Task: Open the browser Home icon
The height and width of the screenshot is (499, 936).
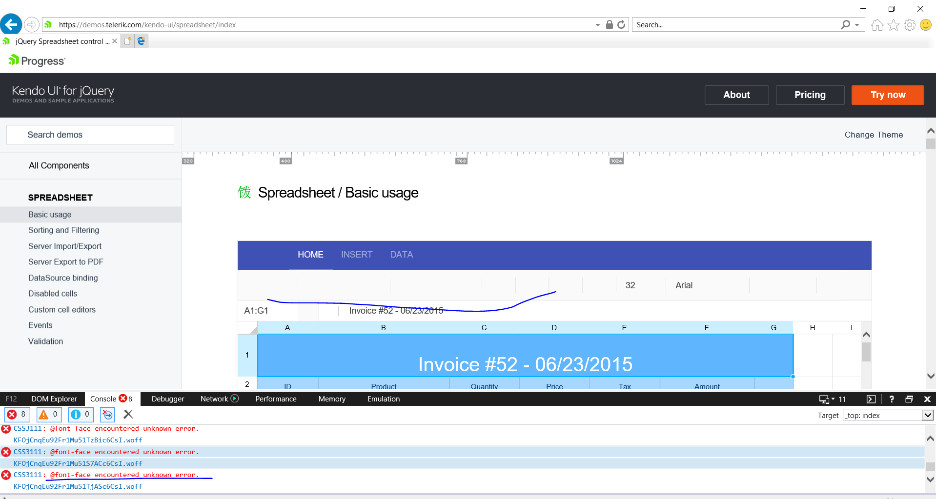Action: 877,25
